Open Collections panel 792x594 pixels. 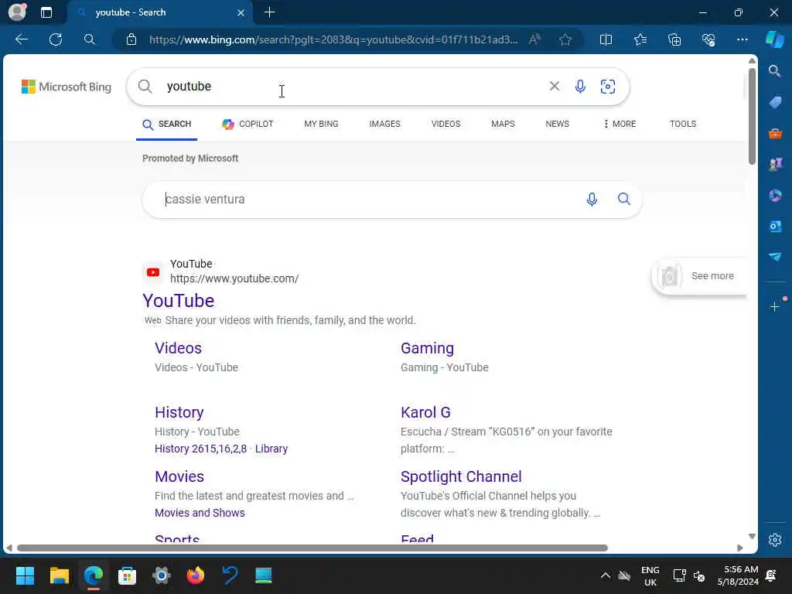click(x=674, y=39)
